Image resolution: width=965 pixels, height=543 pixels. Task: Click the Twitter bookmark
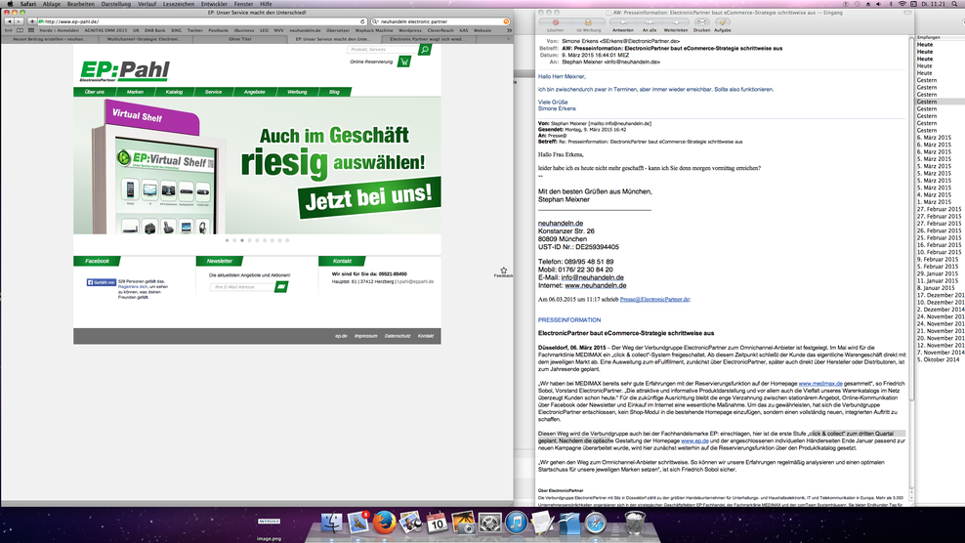195,30
